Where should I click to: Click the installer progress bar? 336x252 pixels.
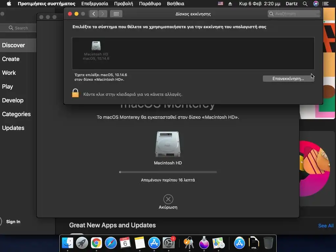click(x=168, y=172)
